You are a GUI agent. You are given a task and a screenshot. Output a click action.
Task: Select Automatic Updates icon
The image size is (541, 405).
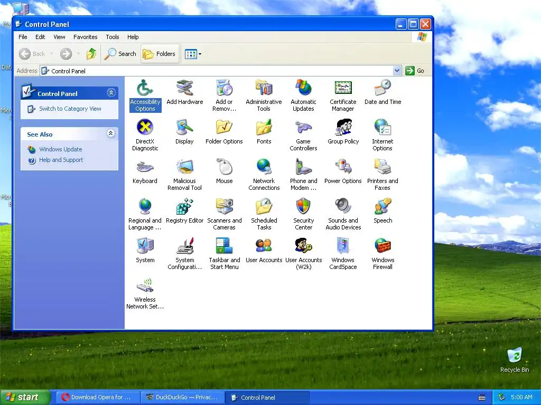point(304,96)
